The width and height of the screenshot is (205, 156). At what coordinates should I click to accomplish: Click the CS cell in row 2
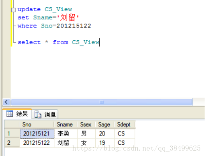124,143
